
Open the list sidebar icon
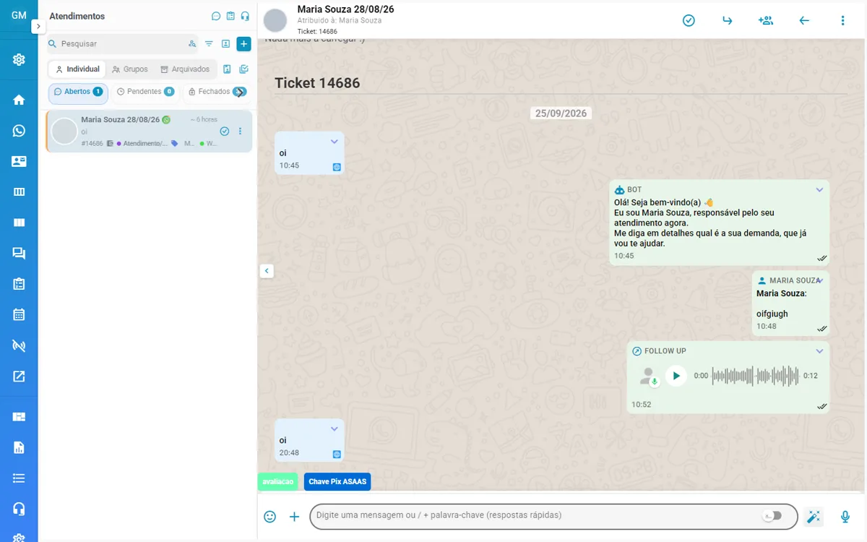tap(19, 478)
